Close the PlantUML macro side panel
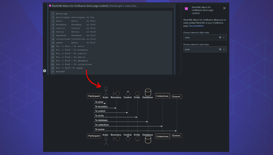The image size is (273, 155). (x=224, y=8)
